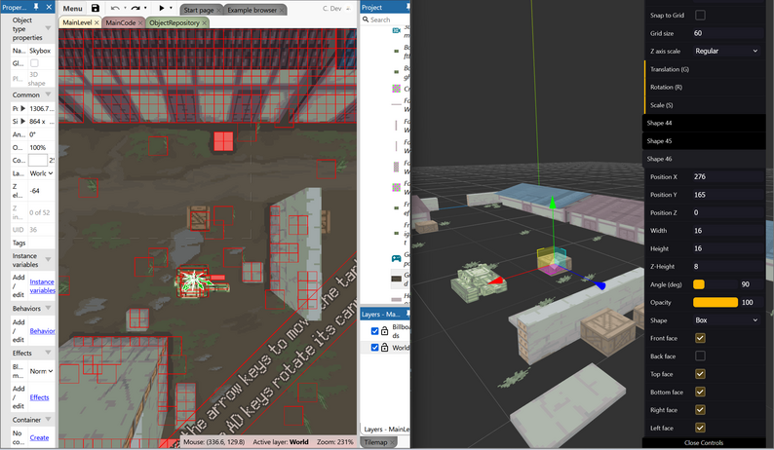Switch to the Tilemap bottom tab
Screen dimensions: 774x450
tap(375, 442)
